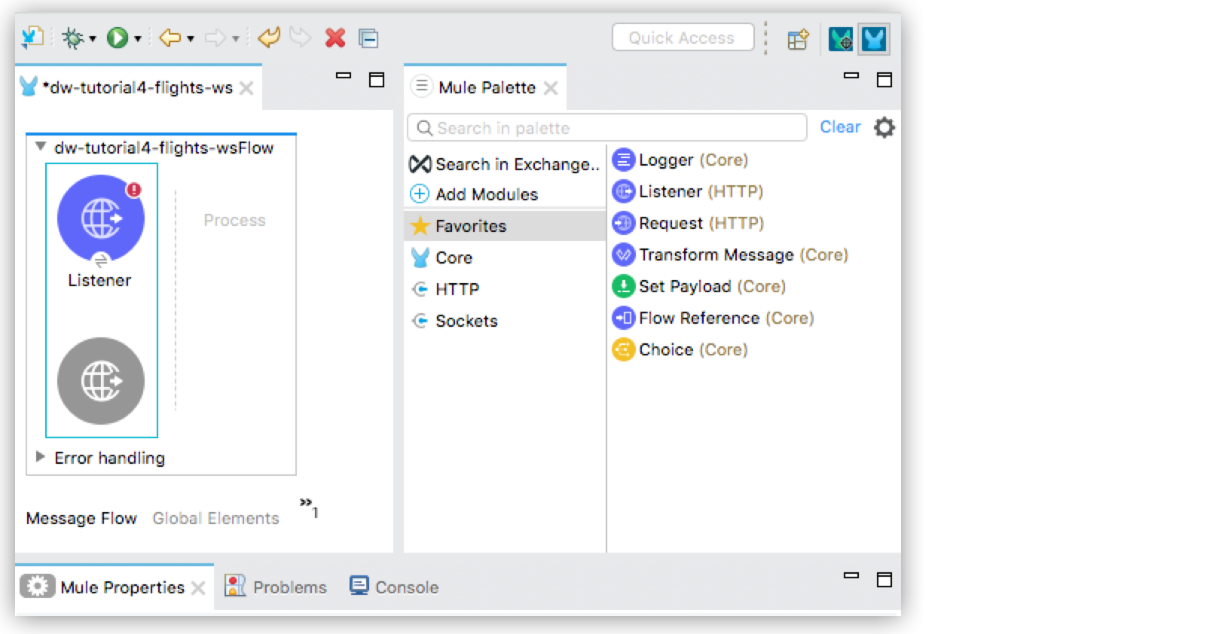Collapse the dw-tutorial4-flights-wsFlow flow
This screenshot has width=1219, height=634.
[41, 148]
